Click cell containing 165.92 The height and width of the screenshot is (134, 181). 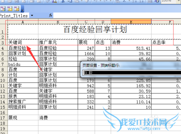131,85
